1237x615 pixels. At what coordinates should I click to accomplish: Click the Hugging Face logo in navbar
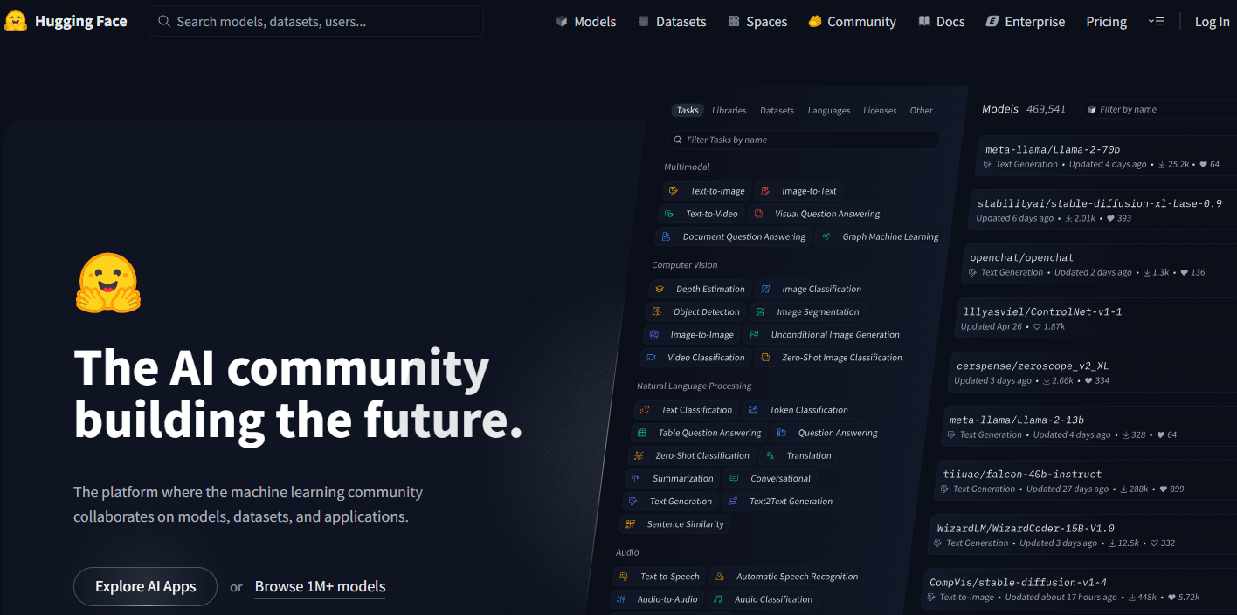(66, 22)
